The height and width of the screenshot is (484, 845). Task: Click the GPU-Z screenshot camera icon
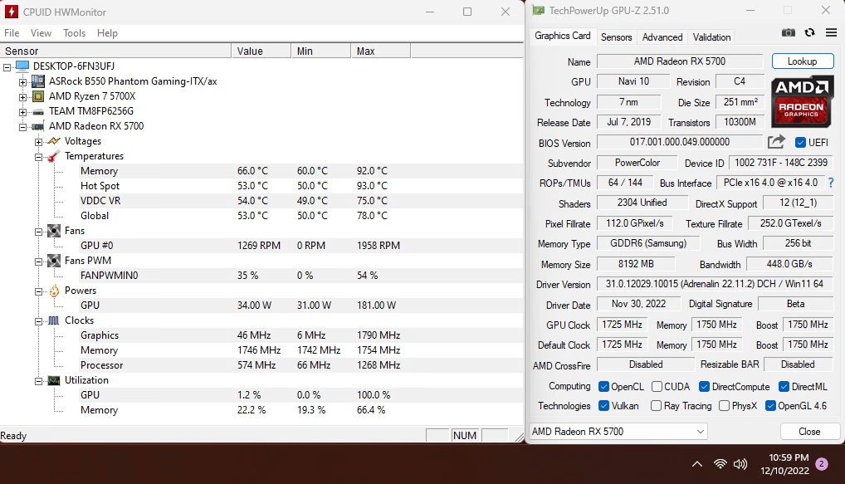point(788,32)
